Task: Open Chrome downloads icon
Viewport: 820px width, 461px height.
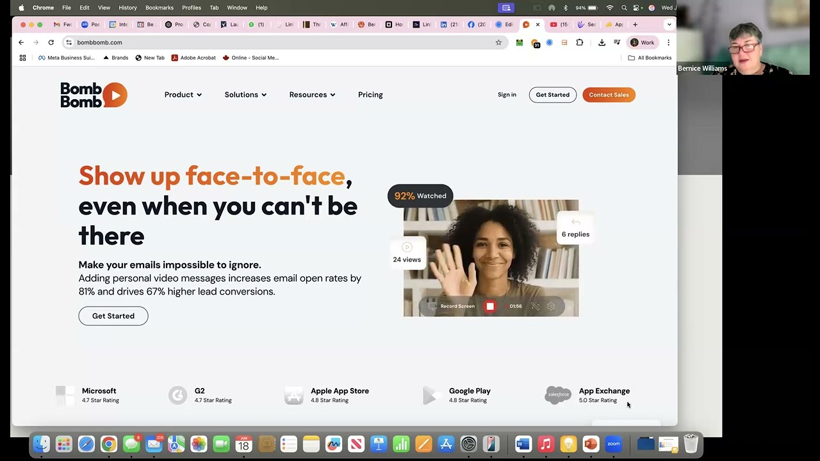Action: coord(602,42)
